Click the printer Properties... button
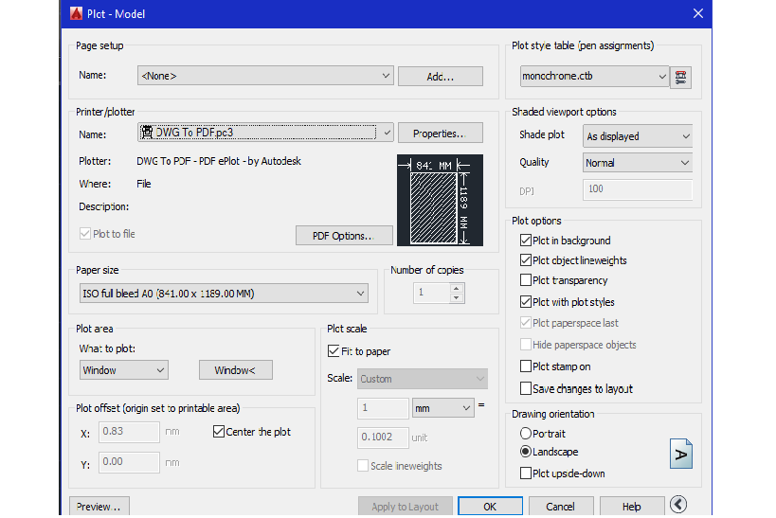Viewport: 776px width, 518px height. click(440, 134)
